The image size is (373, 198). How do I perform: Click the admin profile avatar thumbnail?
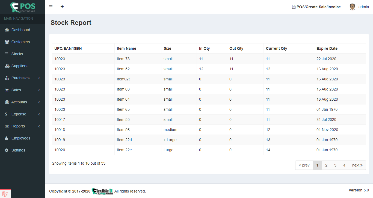point(352,7)
